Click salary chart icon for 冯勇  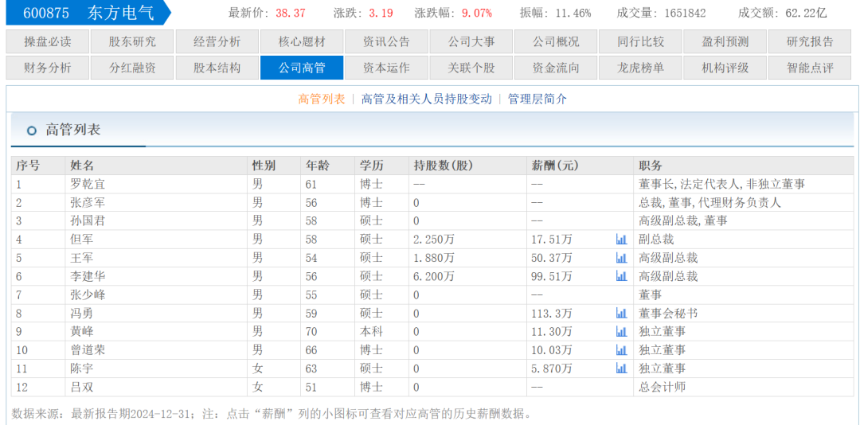coord(621,313)
